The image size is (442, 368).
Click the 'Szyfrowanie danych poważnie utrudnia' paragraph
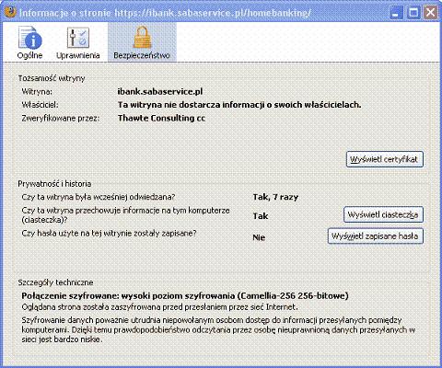pyautogui.click(x=218, y=330)
